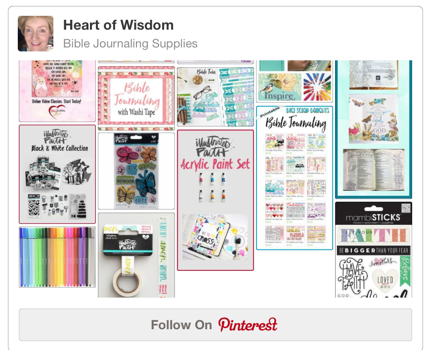
Task: Open the Bible Tabs printable pin
Action: [x=215, y=97]
